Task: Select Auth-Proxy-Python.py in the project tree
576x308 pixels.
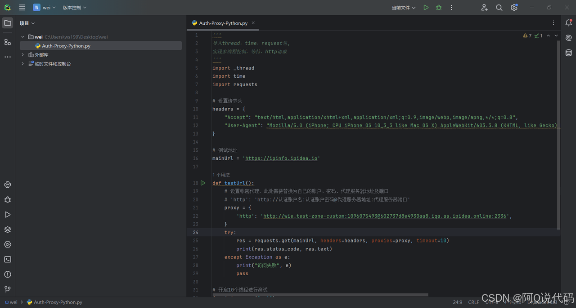Action: click(66, 46)
